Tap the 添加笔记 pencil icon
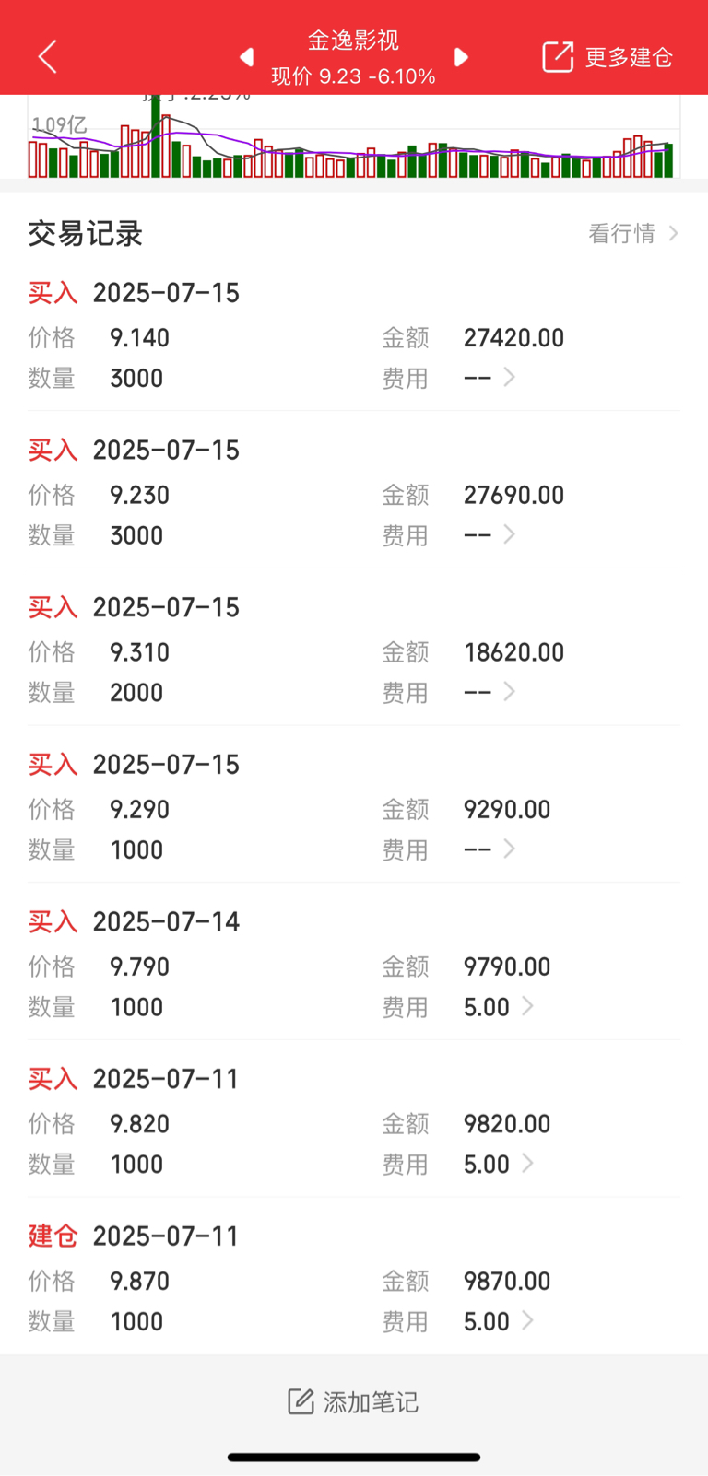This screenshot has width=708, height=1476. pos(301,1401)
